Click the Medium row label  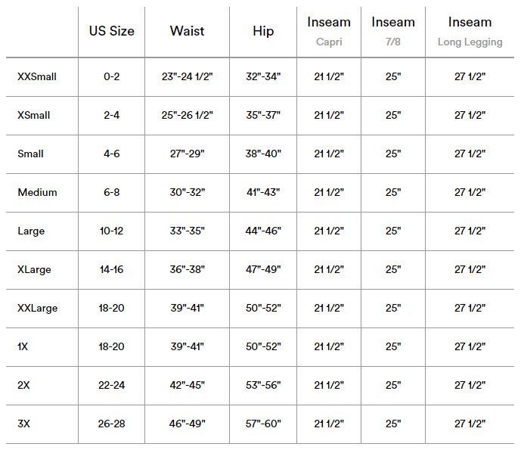(37, 192)
